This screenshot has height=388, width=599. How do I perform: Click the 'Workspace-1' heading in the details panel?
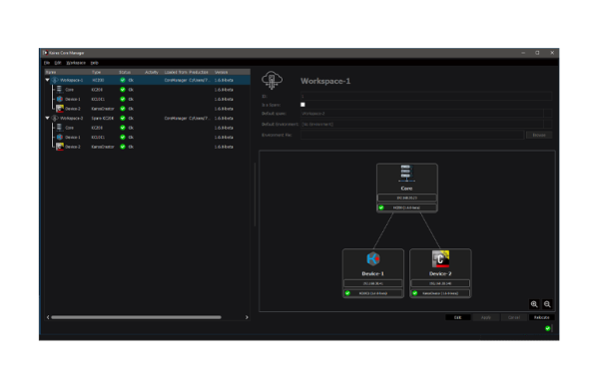(x=325, y=81)
